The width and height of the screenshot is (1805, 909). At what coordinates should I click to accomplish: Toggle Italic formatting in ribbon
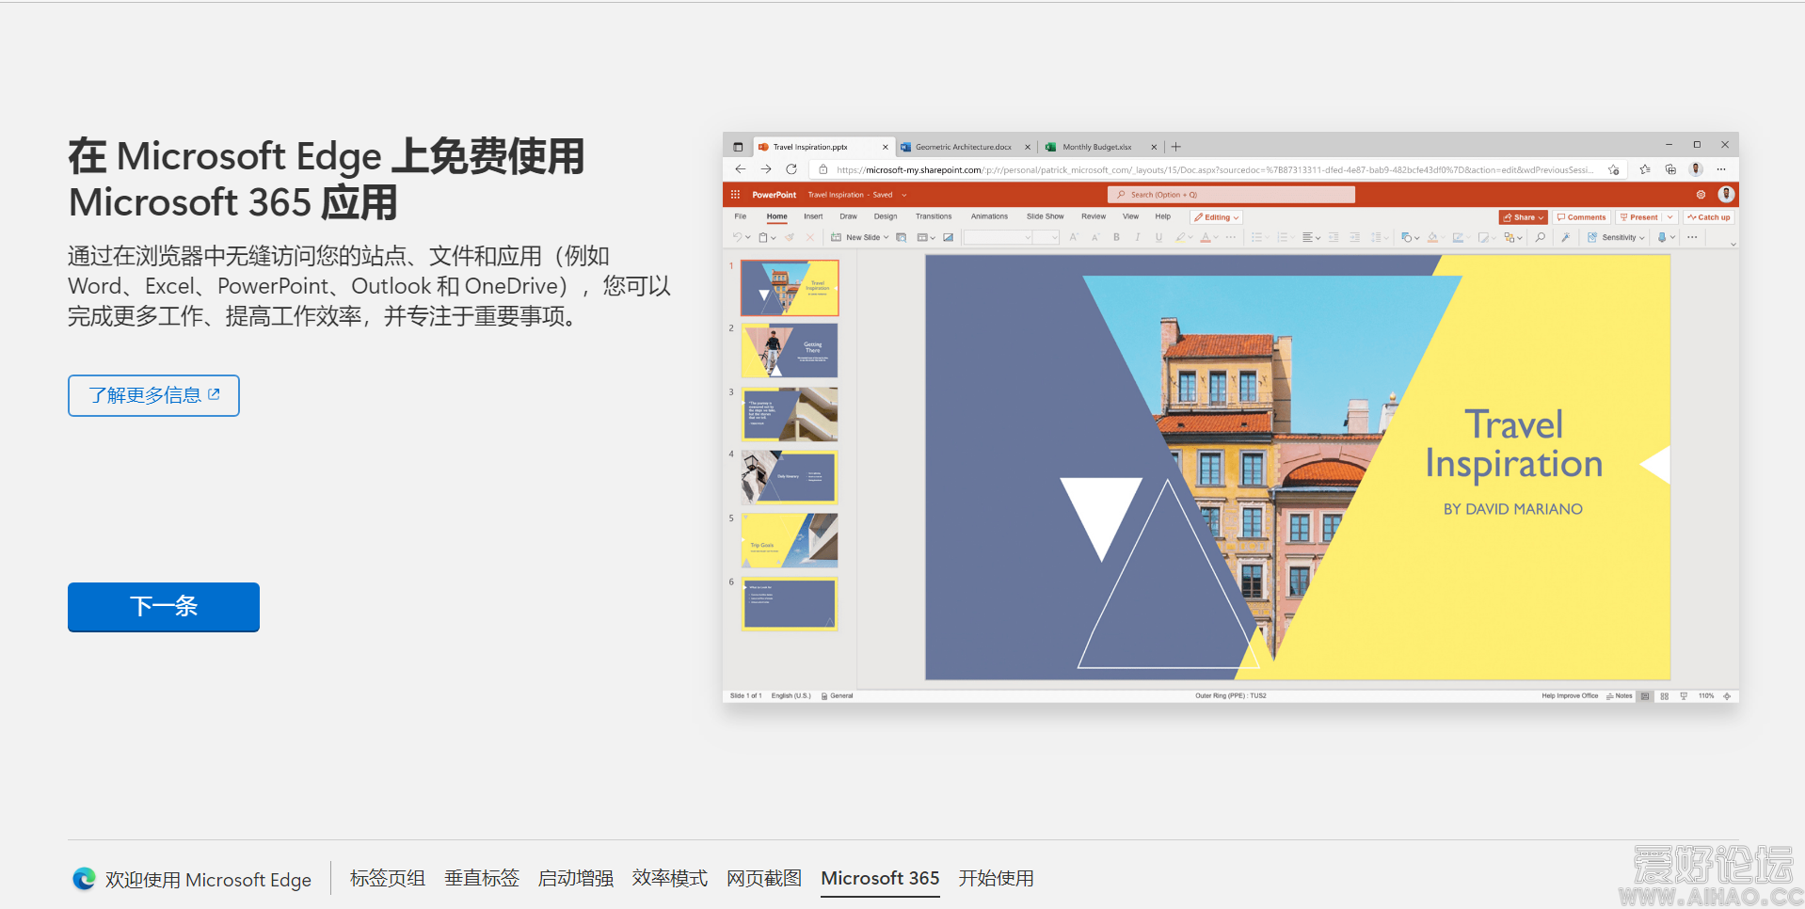[x=1137, y=237]
